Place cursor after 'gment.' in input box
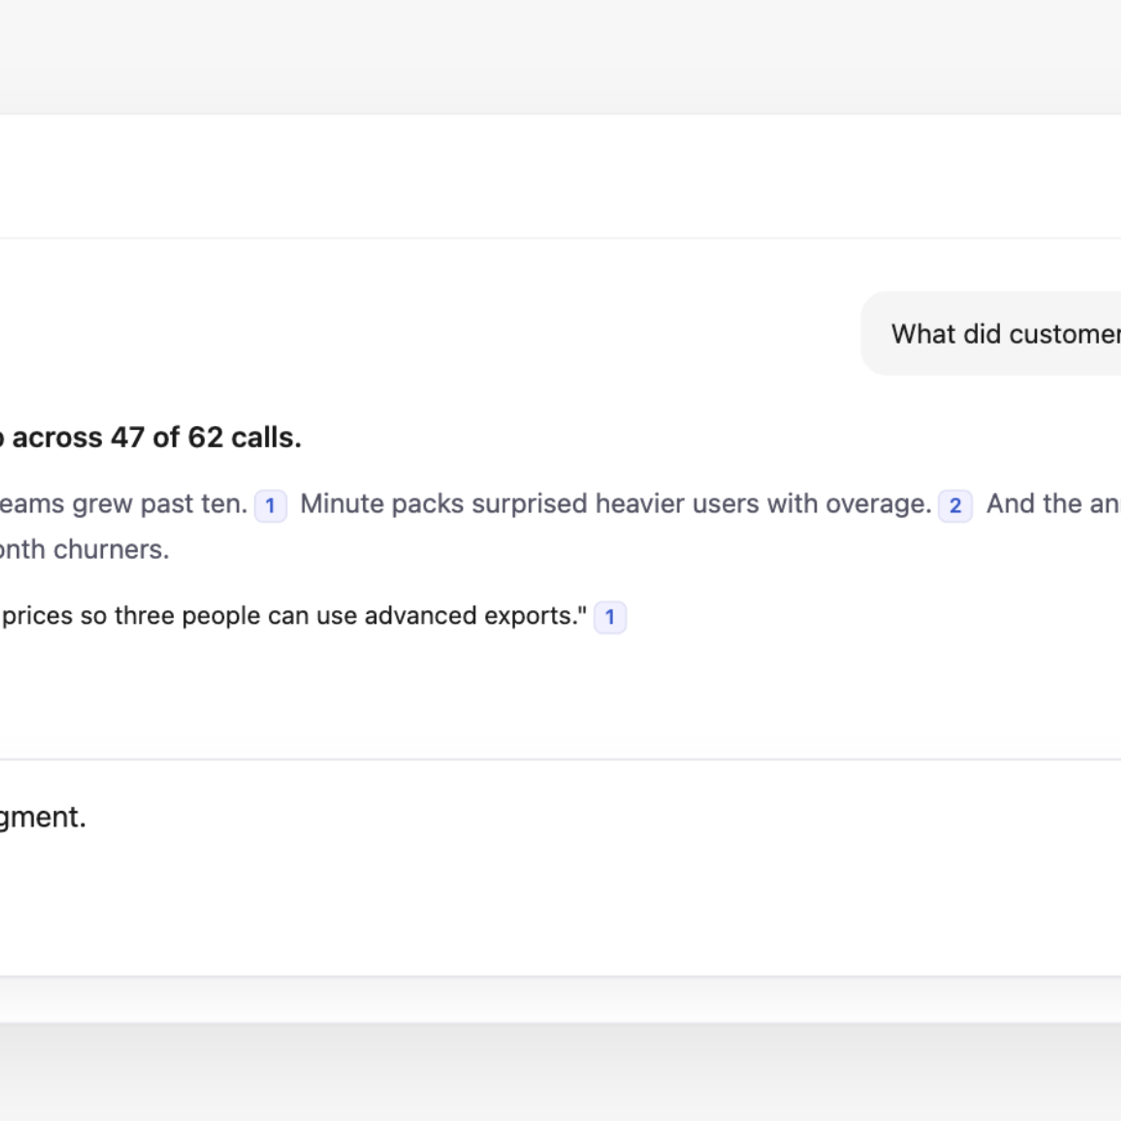The height and width of the screenshot is (1121, 1121). (x=88, y=817)
